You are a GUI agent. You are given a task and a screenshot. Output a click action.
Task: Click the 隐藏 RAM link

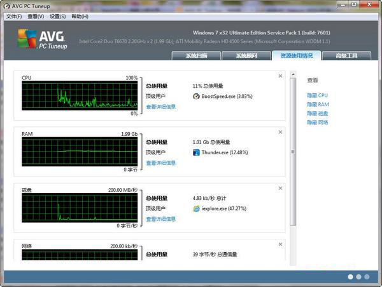[318, 104]
